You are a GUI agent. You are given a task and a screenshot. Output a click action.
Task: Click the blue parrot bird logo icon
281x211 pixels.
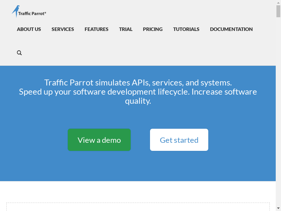[16, 11]
